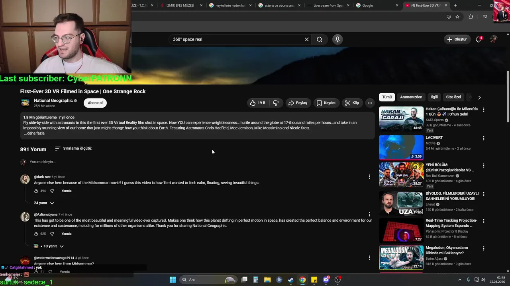Open options menu for @AzlianaLyana comment

[x=369, y=214]
